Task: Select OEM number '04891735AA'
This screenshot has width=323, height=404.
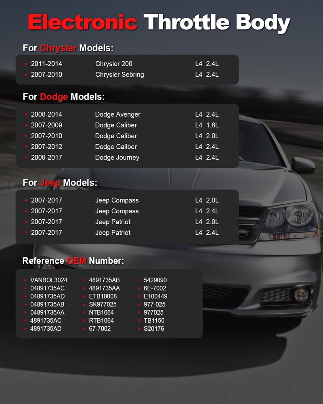Action: point(47,313)
